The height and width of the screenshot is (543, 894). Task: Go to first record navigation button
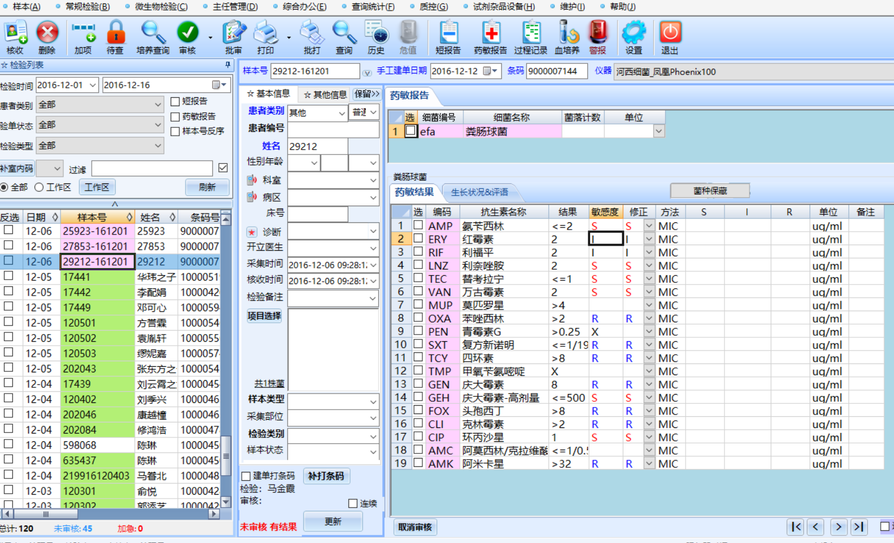pos(796,526)
